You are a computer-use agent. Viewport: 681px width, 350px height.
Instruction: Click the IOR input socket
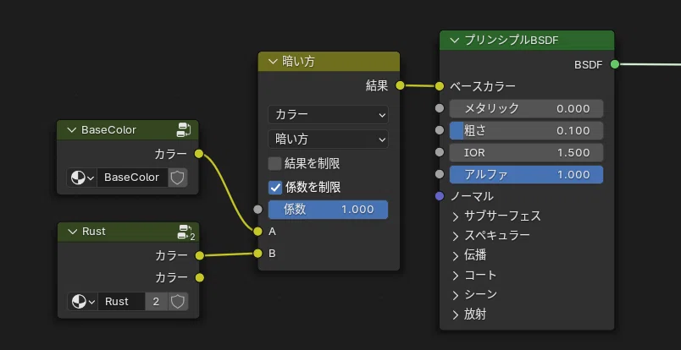tap(440, 152)
